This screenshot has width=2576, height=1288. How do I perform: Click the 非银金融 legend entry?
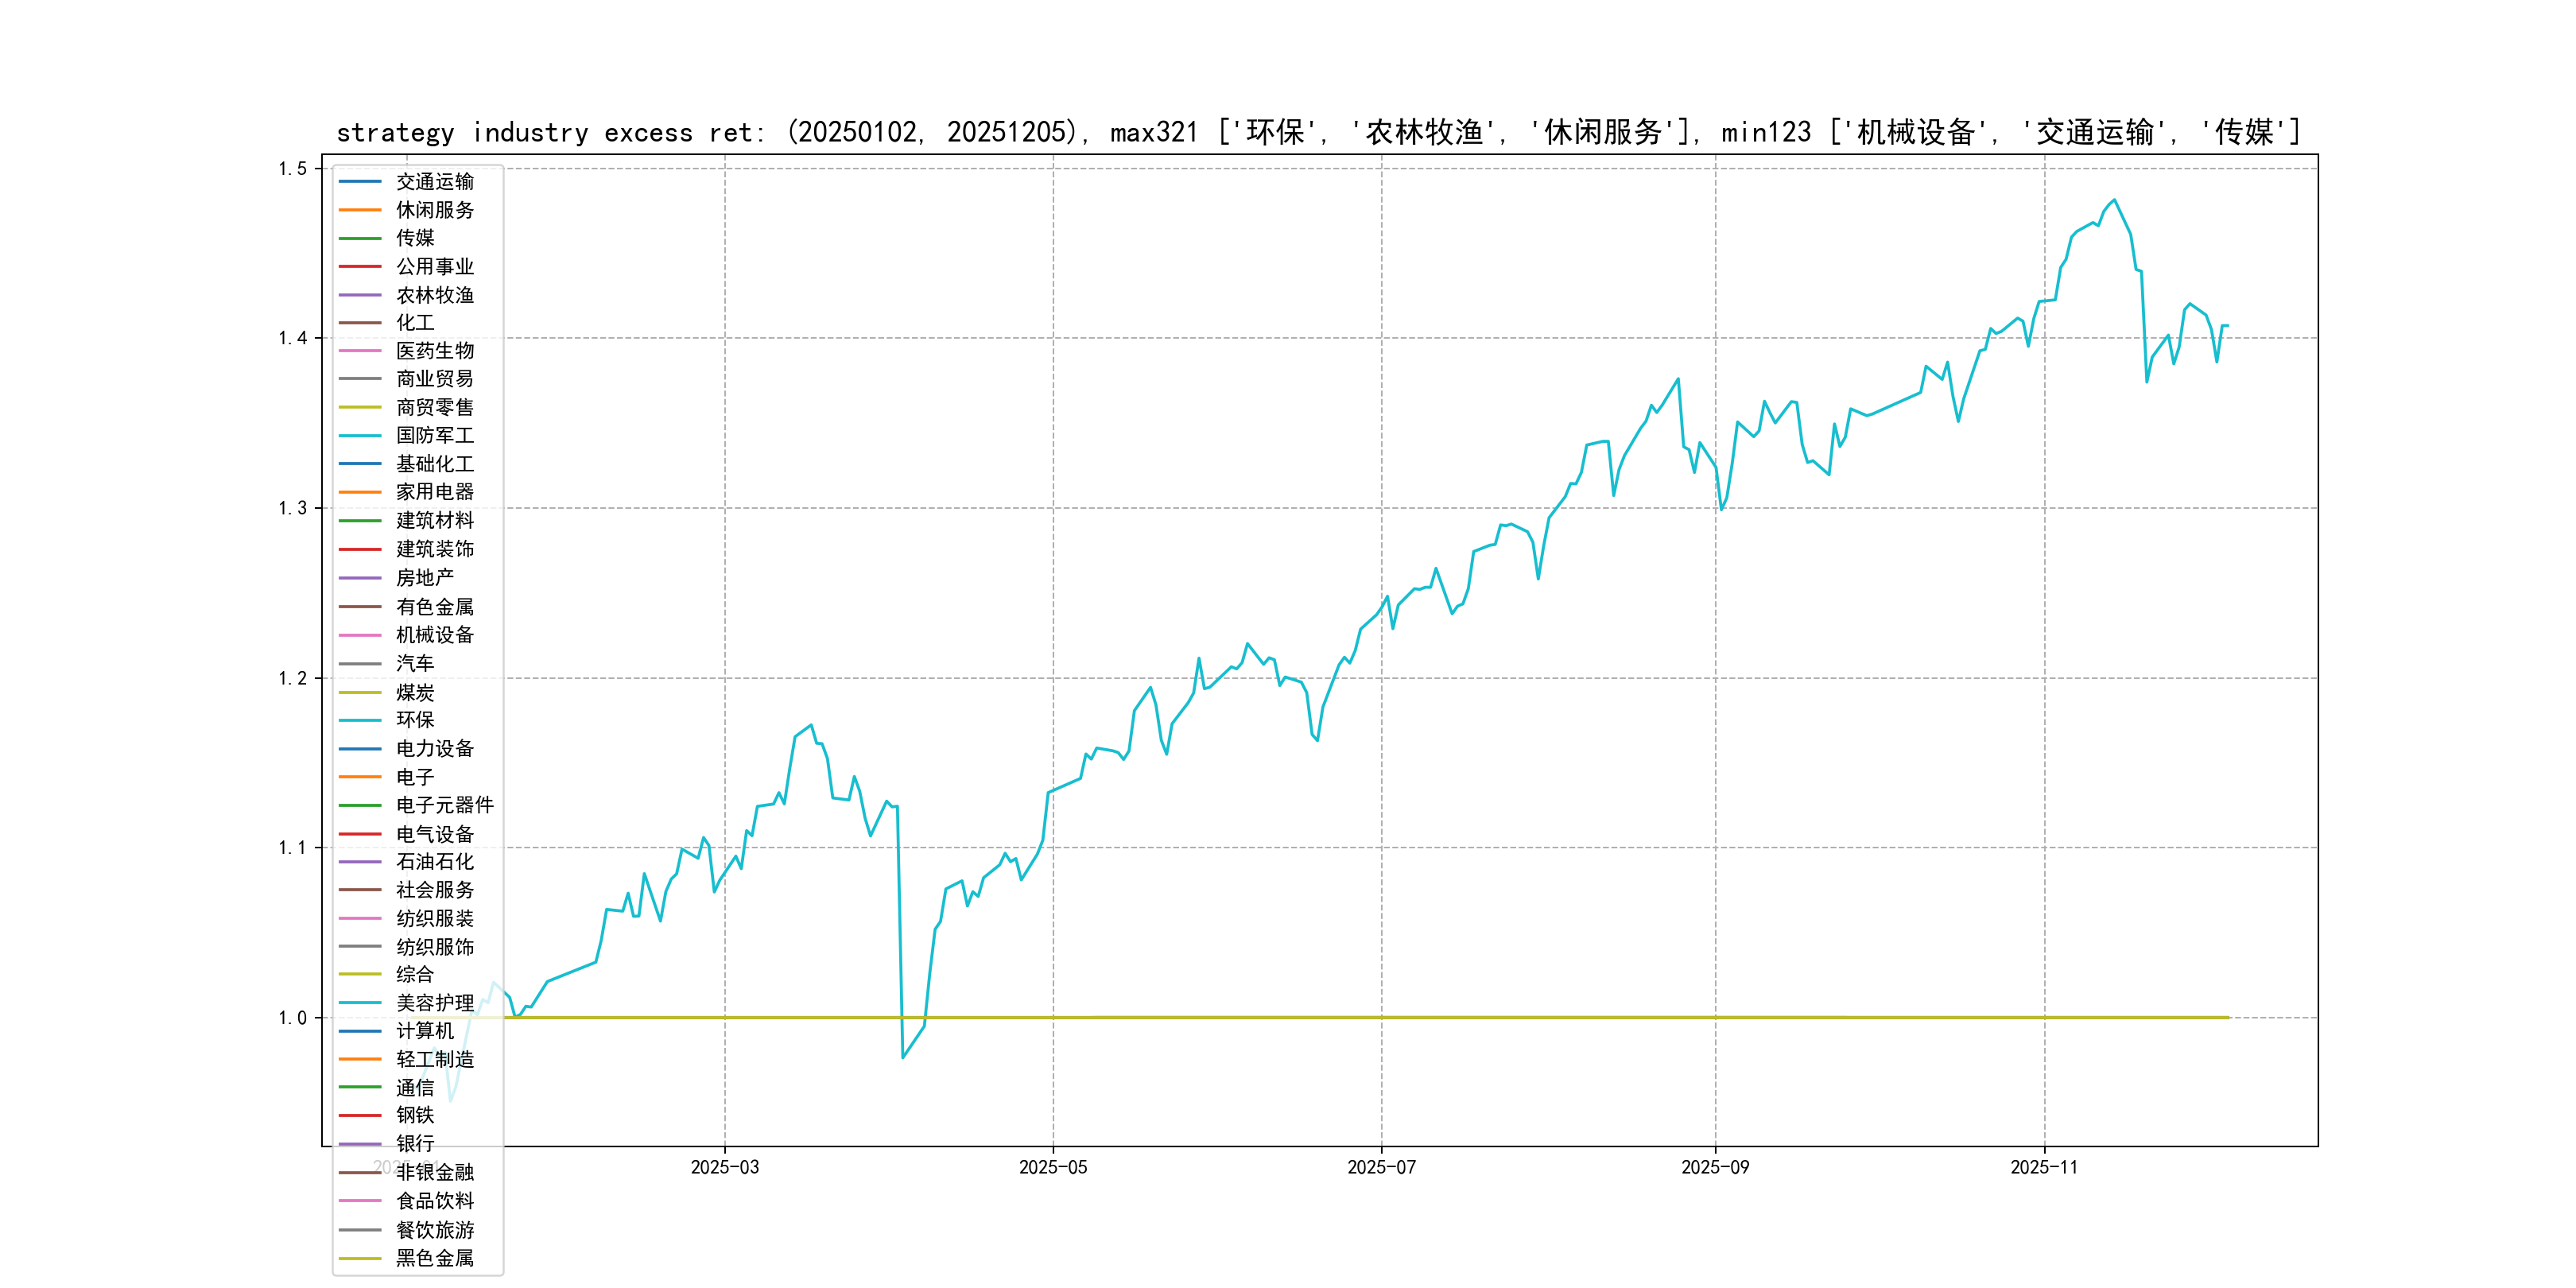434,1172
